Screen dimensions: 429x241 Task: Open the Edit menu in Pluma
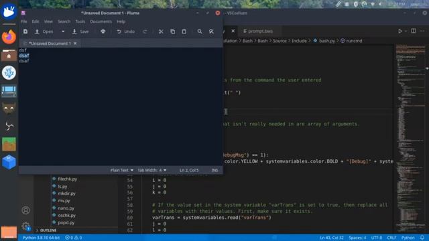pos(36,21)
